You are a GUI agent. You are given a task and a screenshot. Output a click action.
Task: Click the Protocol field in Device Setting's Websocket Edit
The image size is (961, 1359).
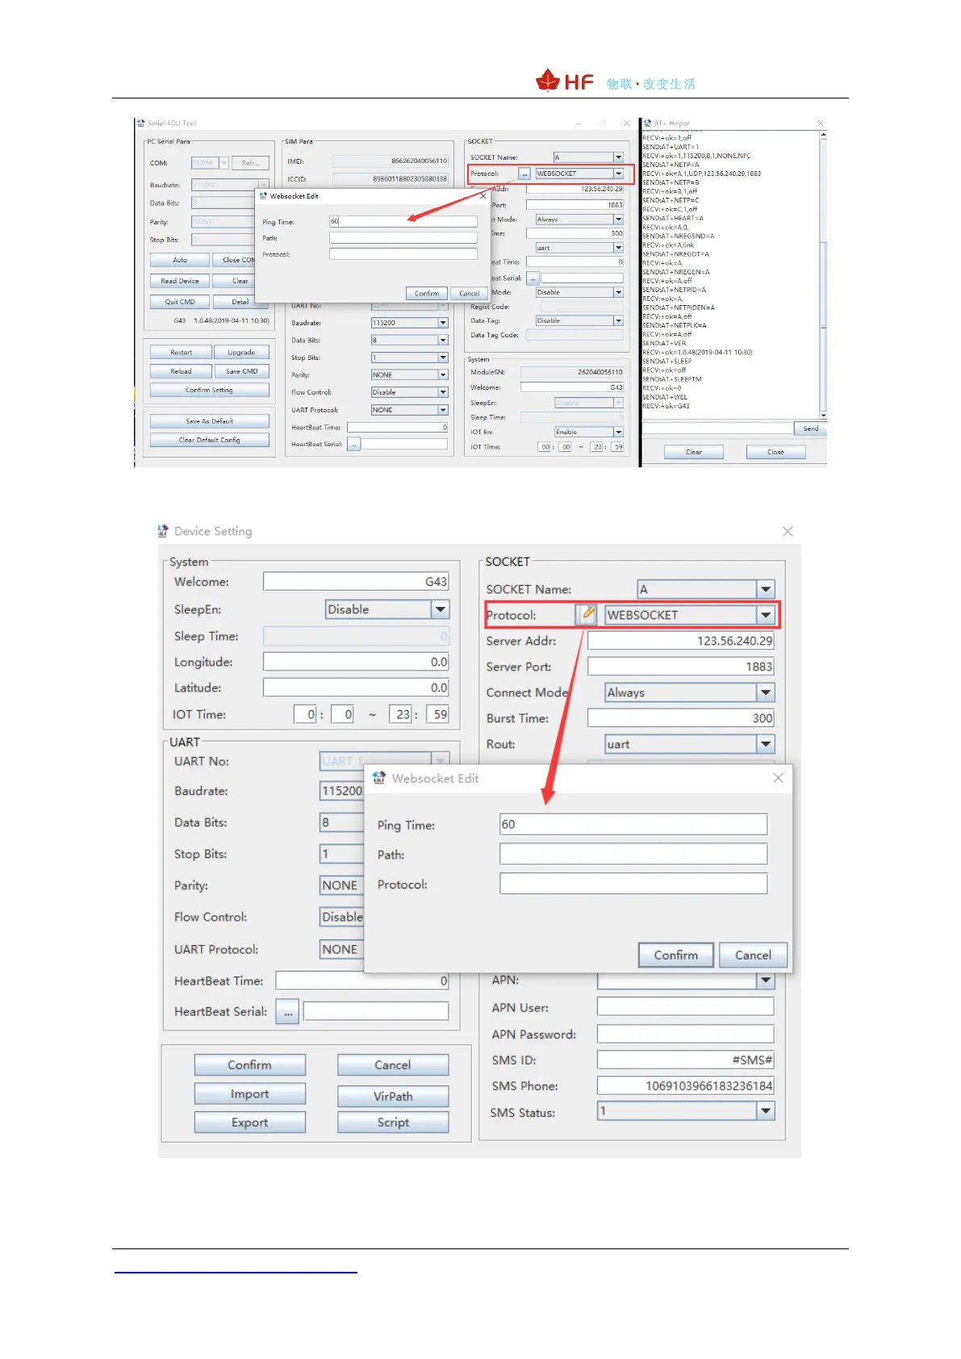point(633,884)
